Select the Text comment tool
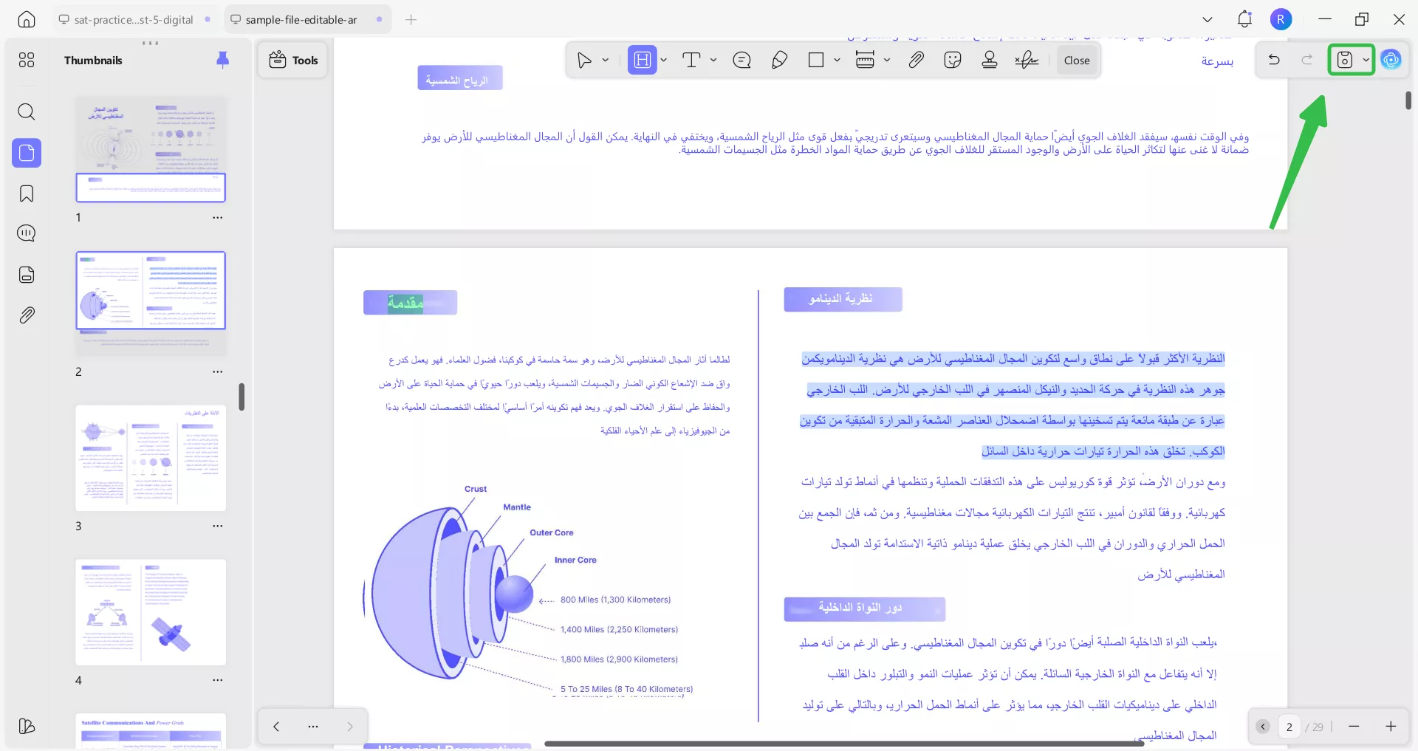Image resolution: width=1418 pixels, height=751 pixels. [693, 60]
